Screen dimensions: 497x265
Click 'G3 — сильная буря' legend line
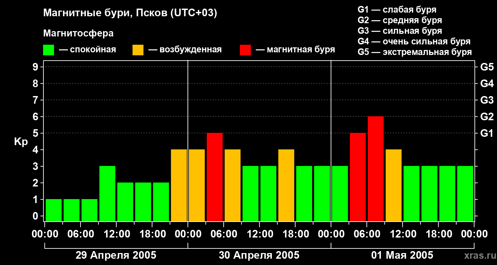pos(400,31)
